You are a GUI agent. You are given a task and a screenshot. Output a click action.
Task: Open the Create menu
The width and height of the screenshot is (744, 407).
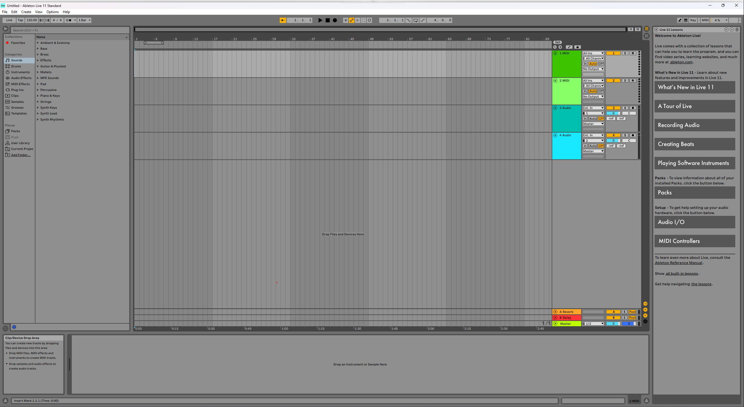[x=26, y=12]
